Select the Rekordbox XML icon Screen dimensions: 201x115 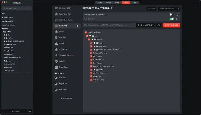click(x=56, y=14)
